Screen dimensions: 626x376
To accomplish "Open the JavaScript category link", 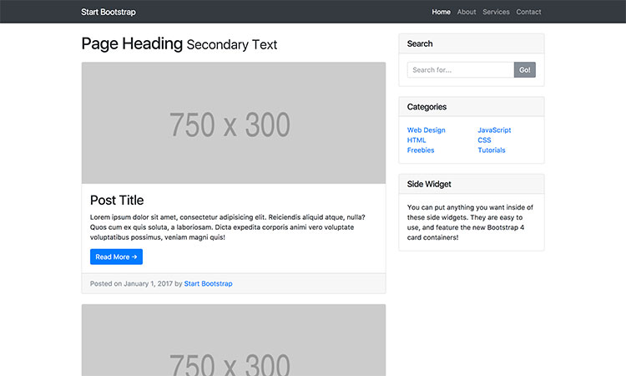I will coord(494,130).
